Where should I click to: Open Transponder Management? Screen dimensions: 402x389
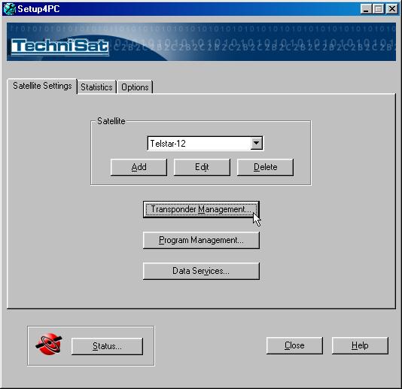pyautogui.click(x=201, y=209)
